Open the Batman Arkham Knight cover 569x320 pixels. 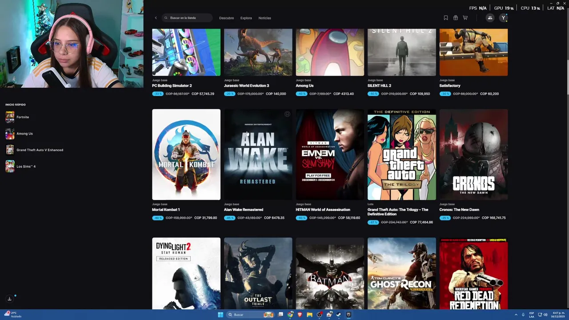pos(330,273)
